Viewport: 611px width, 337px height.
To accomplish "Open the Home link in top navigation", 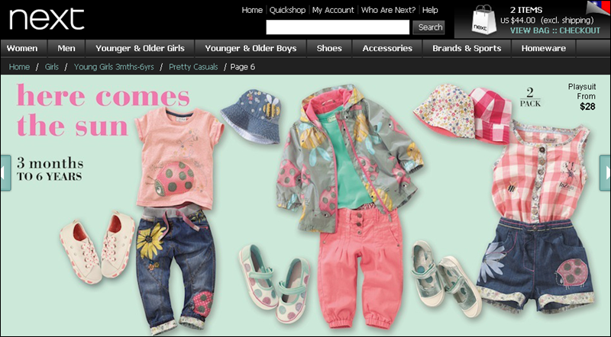I will click(x=252, y=10).
